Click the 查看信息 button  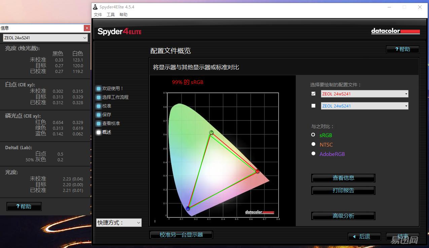point(344,178)
